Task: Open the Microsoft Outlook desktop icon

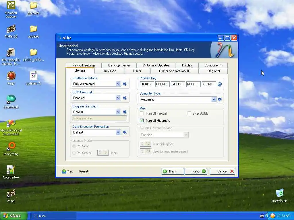Action: (11, 9)
